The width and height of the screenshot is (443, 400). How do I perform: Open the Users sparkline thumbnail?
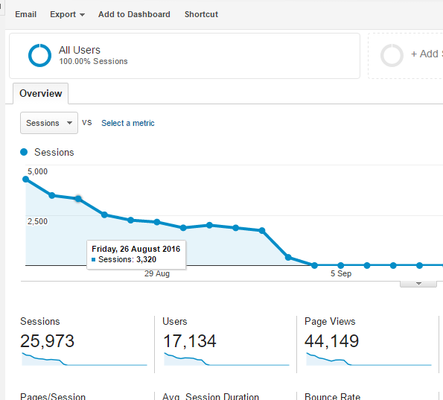tap(226, 359)
